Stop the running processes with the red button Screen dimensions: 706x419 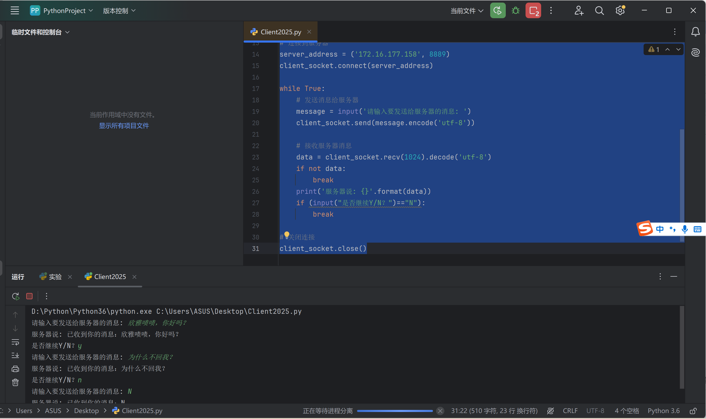(x=533, y=11)
